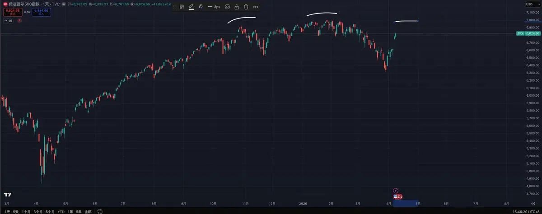Viewport: 542px width, 214px height.
Task: Click the 2026 label on the time axis
Action: 303,204
